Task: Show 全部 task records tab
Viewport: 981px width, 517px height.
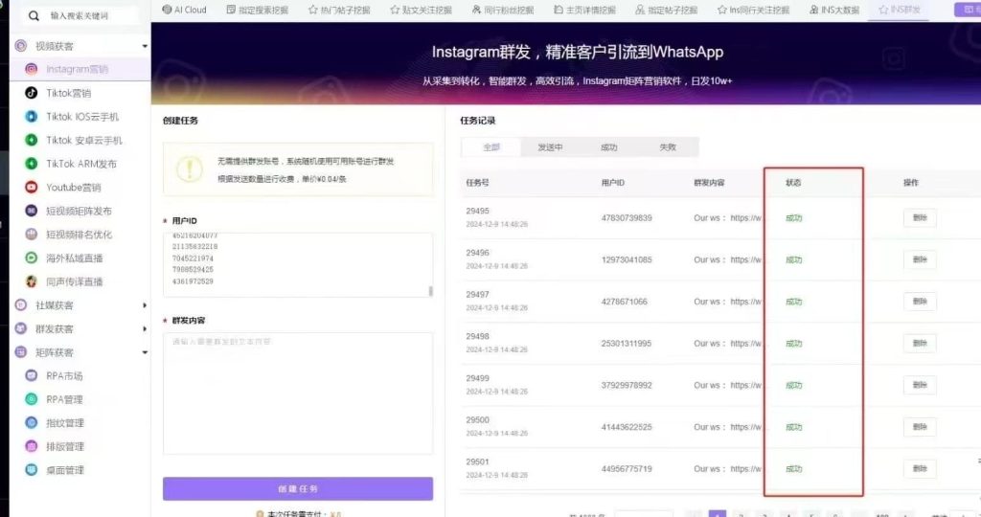Action: [491, 147]
